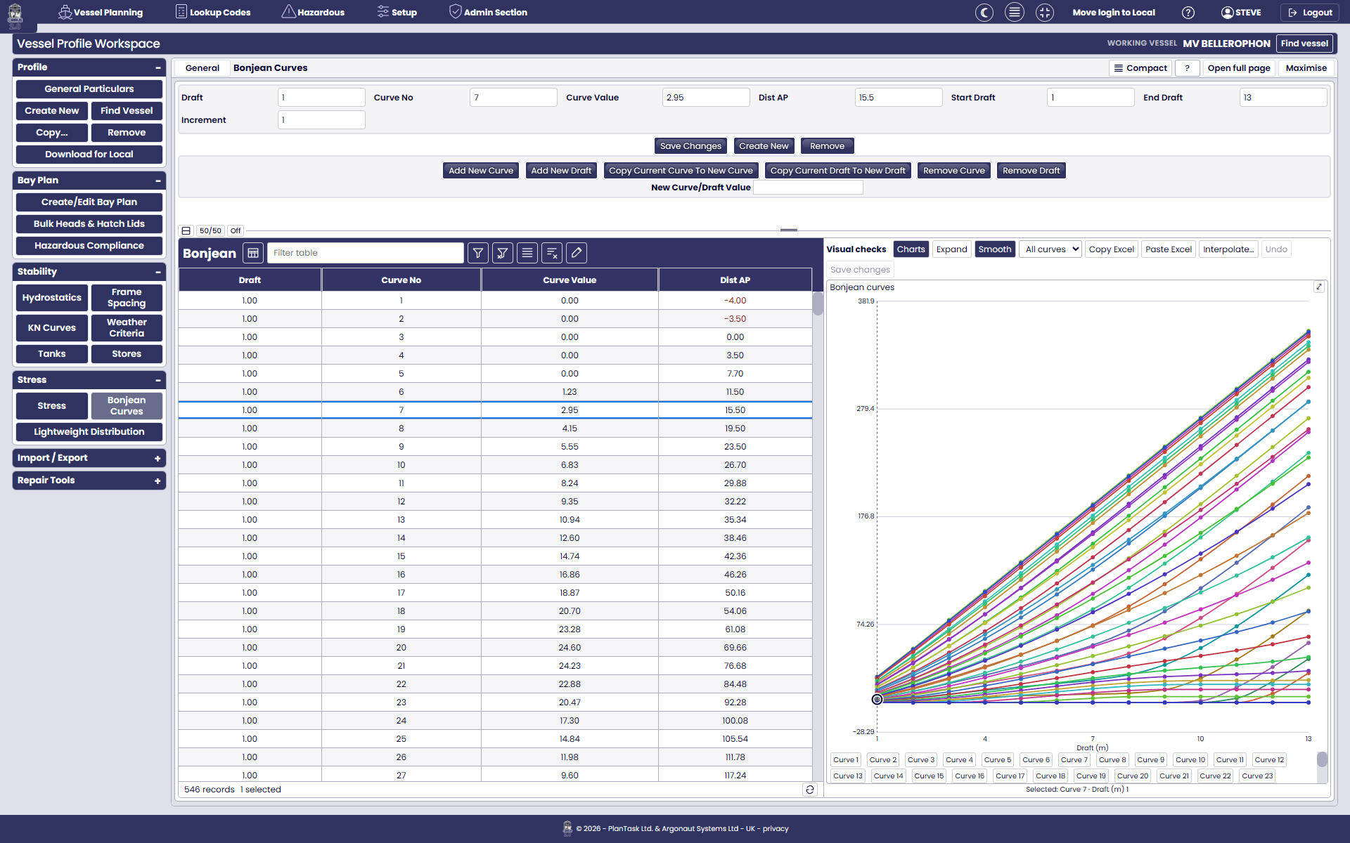Expand the Repair Tools section
Screen dimensions: 1350x843
point(157,481)
